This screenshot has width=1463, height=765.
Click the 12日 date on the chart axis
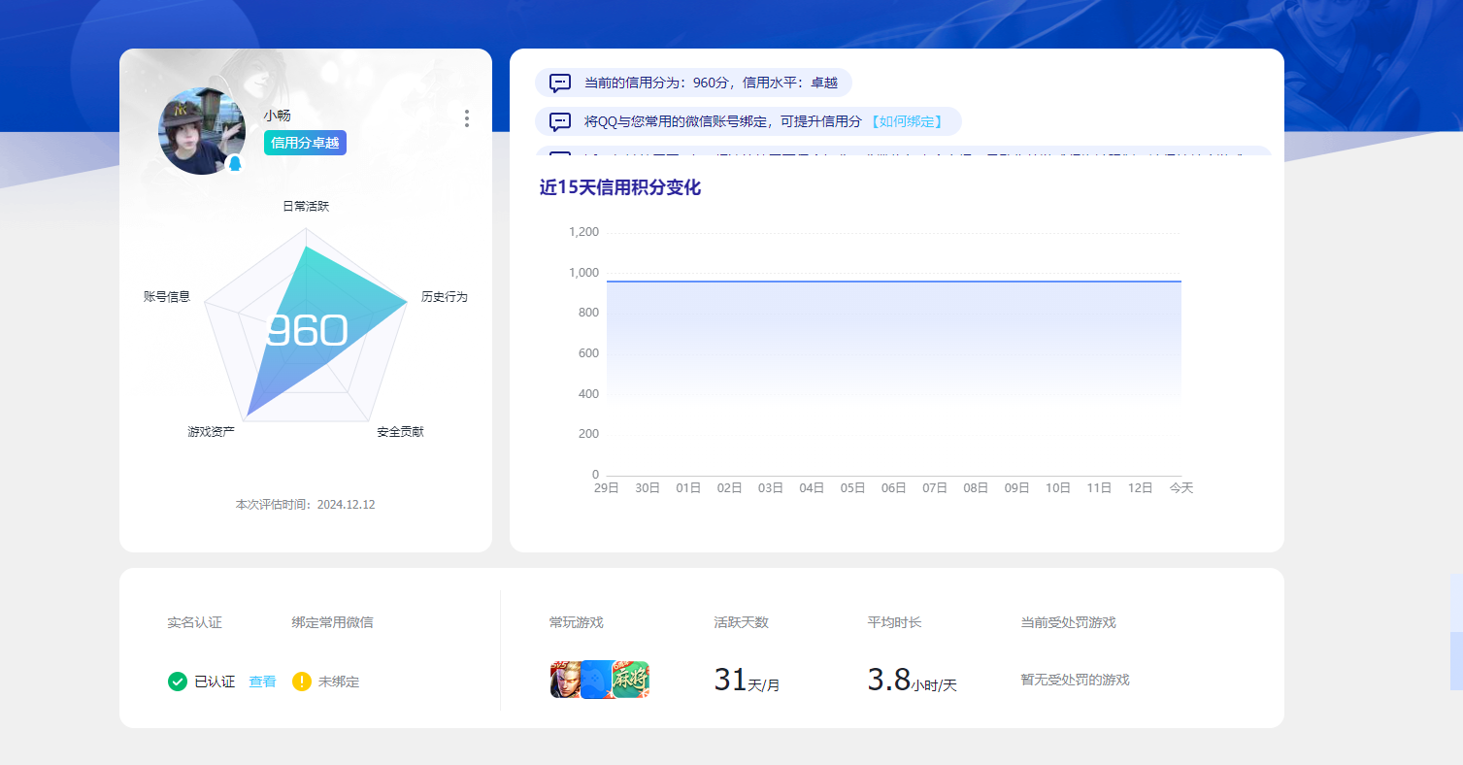1140,488
